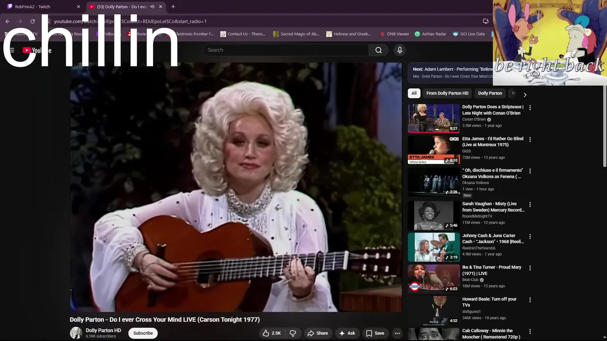
Task: Open the Share dialog for the video
Action: tap(318, 333)
